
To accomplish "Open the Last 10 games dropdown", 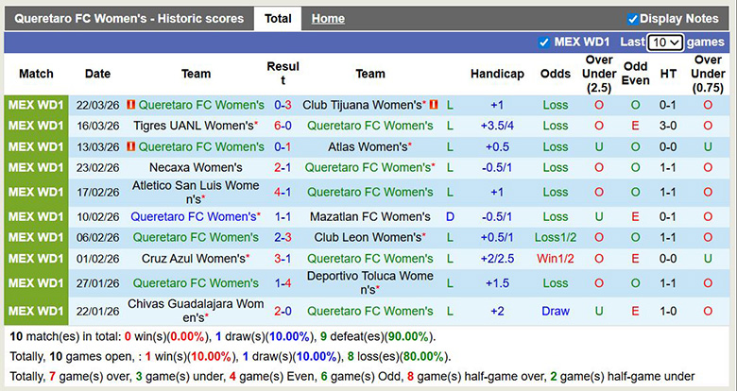I will 665,42.
